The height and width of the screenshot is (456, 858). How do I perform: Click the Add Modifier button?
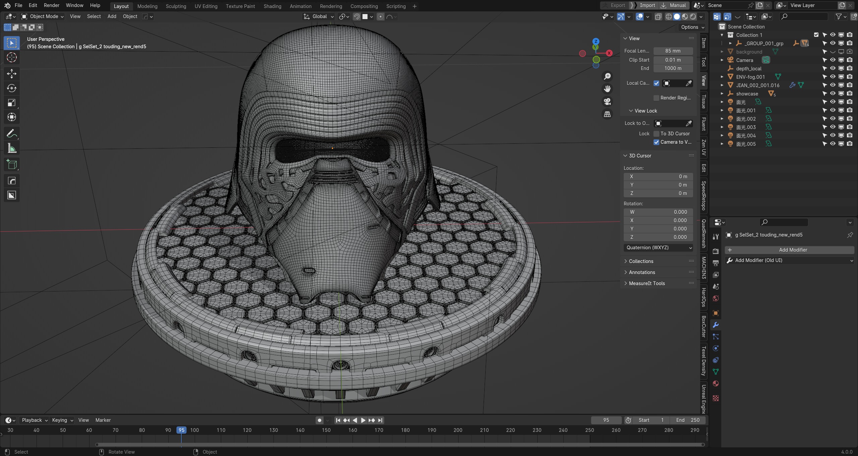click(789, 250)
